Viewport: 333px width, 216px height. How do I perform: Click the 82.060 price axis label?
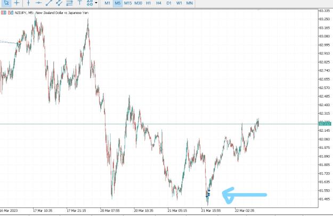[x=324, y=139]
